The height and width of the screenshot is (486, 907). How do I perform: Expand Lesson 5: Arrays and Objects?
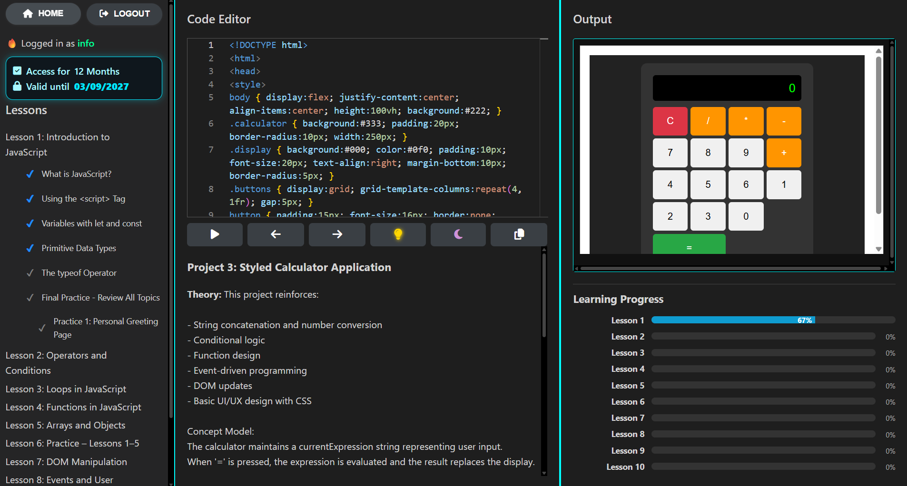(65, 425)
